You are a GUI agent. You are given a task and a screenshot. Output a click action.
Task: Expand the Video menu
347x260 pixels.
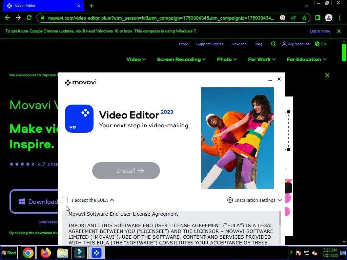coord(136,59)
